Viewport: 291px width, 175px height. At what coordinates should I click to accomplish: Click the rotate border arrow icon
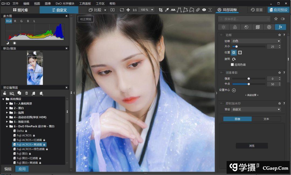click(x=234, y=59)
